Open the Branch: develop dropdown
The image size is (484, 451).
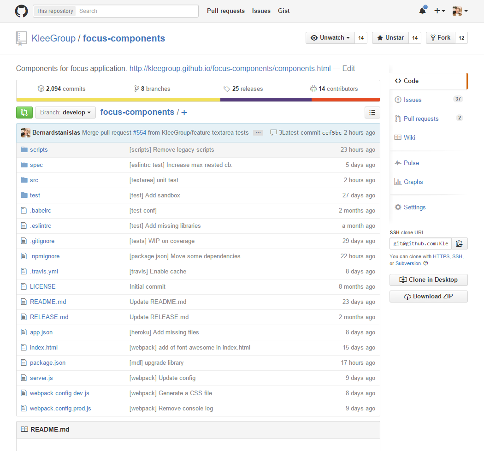pyautogui.click(x=65, y=113)
